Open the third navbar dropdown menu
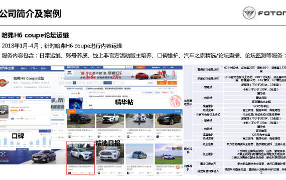This screenshot has width=286, height=180. [x=44, y=68]
